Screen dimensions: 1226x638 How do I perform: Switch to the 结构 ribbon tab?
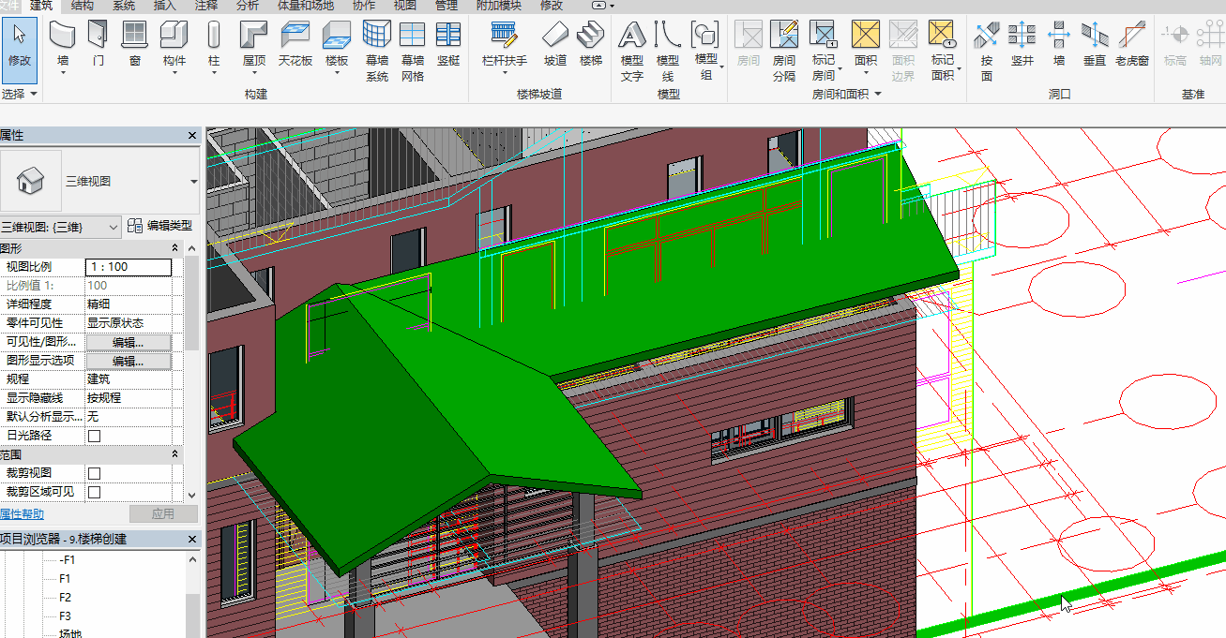tap(83, 6)
